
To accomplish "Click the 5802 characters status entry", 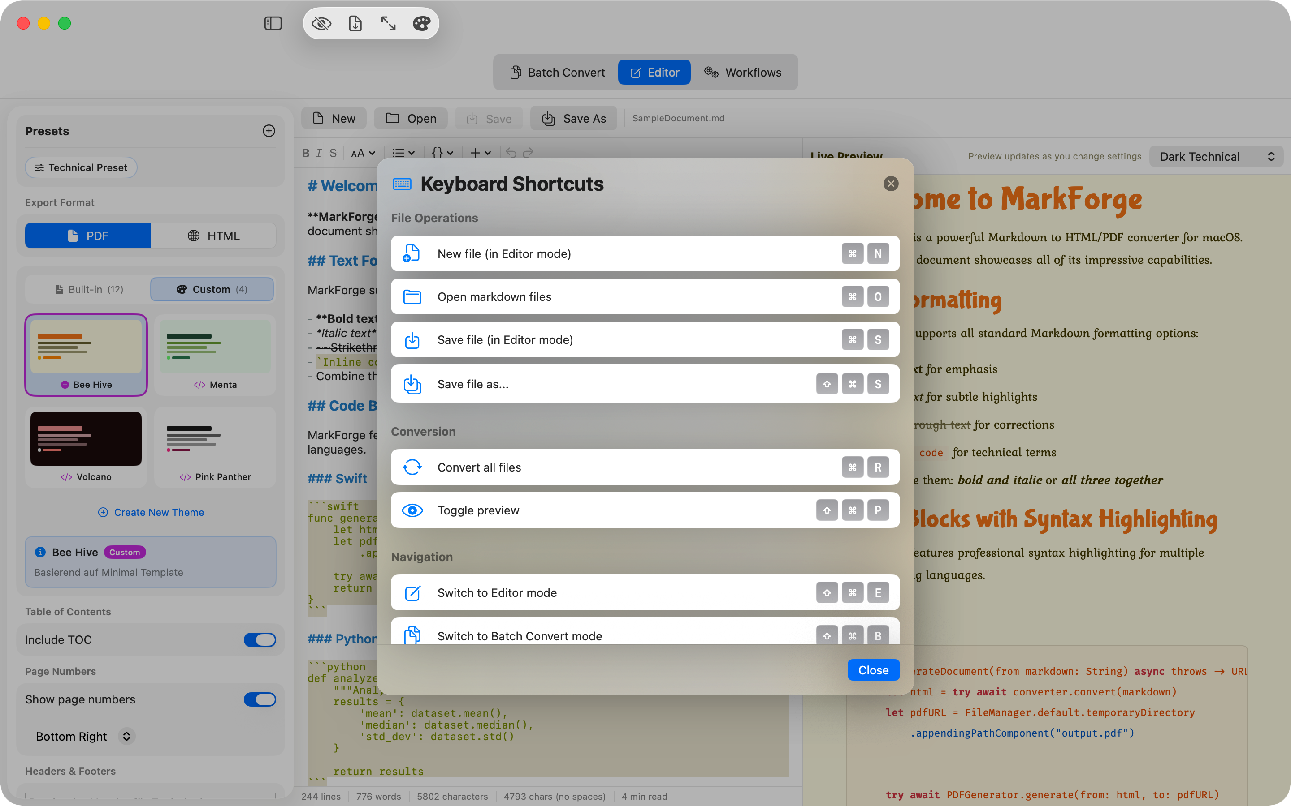I will (x=452, y=797).
